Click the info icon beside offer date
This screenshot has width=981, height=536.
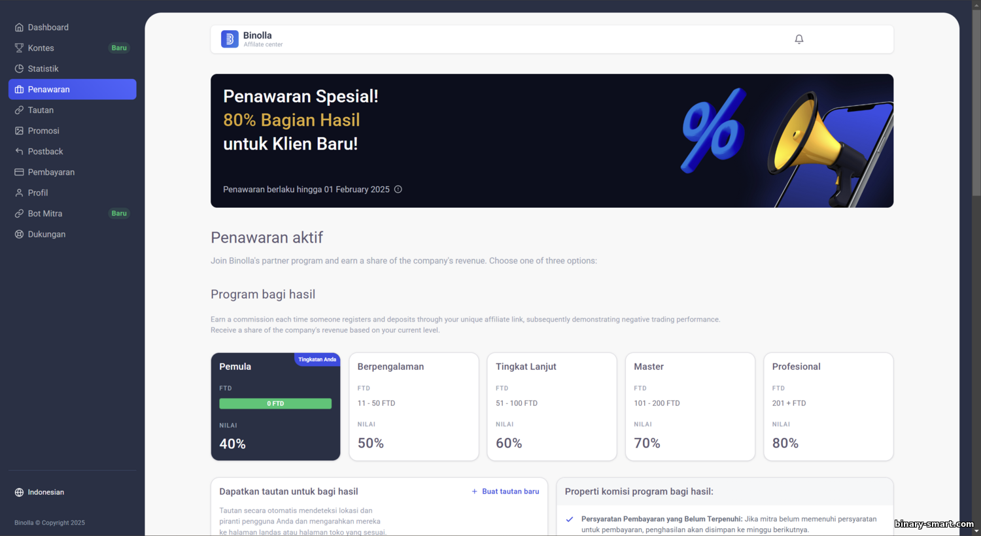pos(398,190)
